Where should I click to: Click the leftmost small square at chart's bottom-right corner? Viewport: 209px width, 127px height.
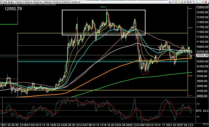pyautogui.click(x=204, y=124)
